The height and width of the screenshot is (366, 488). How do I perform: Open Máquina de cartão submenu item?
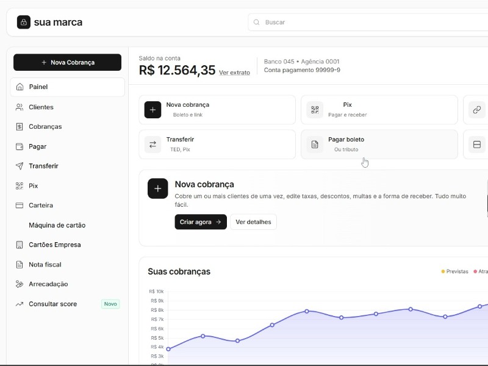(57, 225)
